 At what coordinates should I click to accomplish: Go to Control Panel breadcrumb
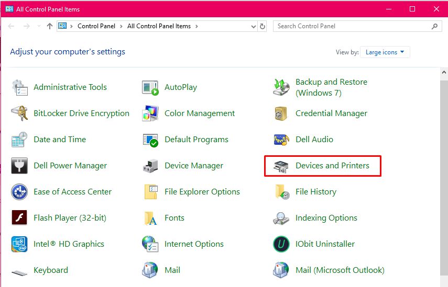tap(96, 26)
